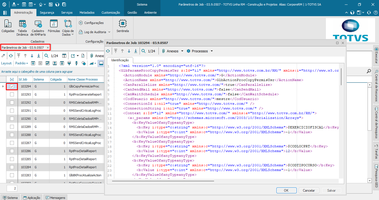Open the Padrão layout dropdown
Screen dimensions: 379x200
(21, 63)
